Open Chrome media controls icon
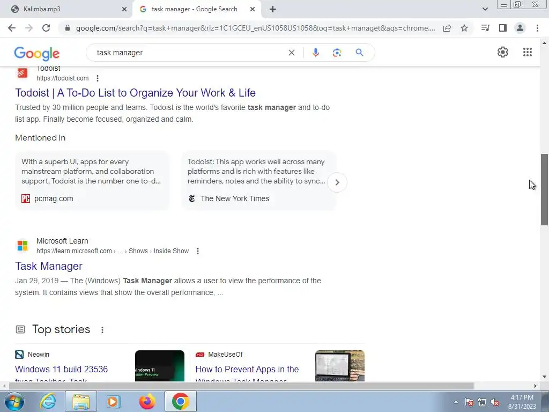 (485, 28)
